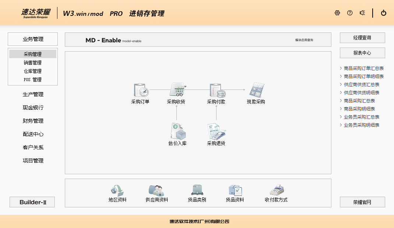This screenshot has height=228, width=394.
Task: Expand the 生产管理 module
Action: (33, 94)
